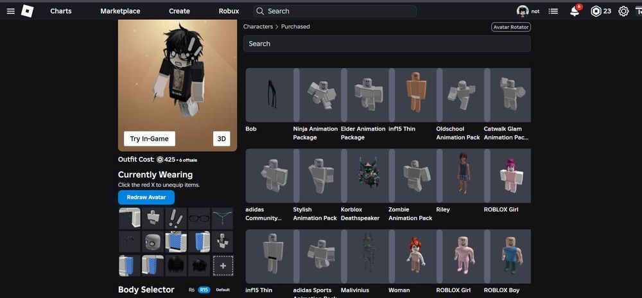This screenshot has height=298, width=642.
Task: Click the Avatar Rotator button
Action: 510,27
